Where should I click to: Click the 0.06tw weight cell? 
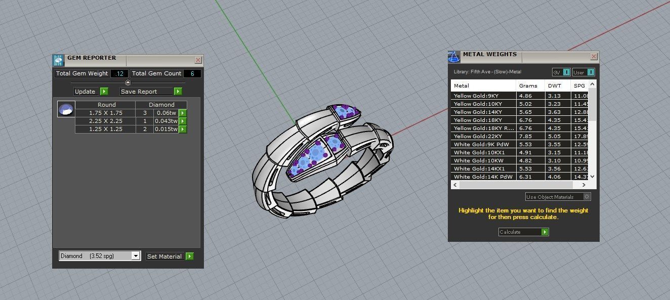pyautogui.click(x=166, y=113)
